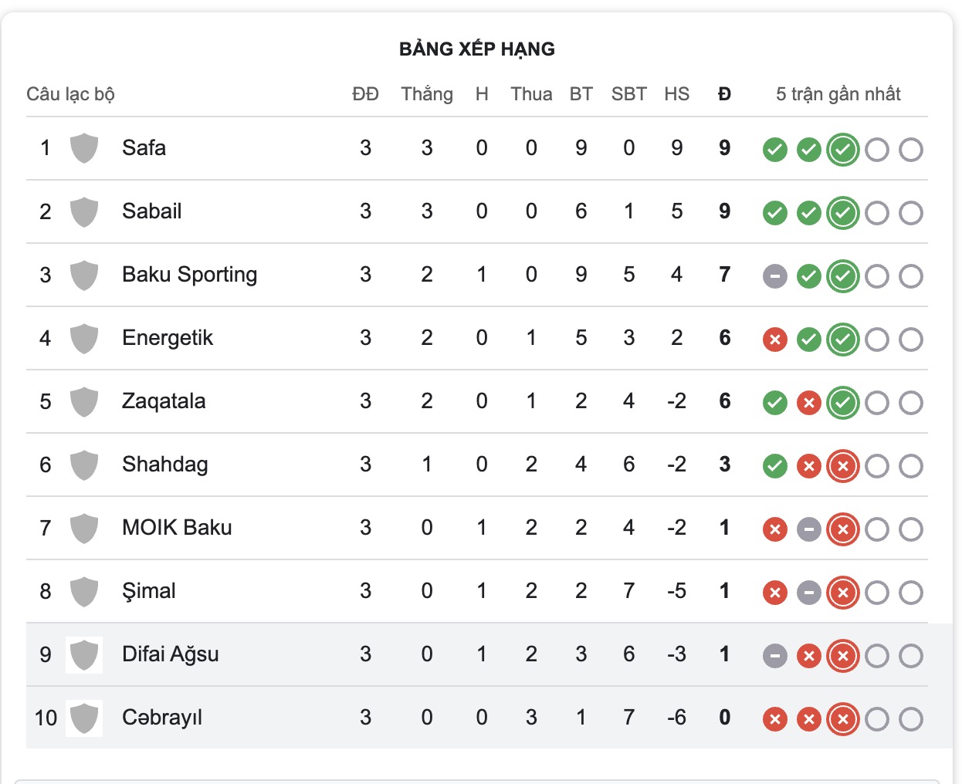Click Baku Sporting's gray draw result icon
The height and width of the screenshot is (784, 962).
(774, 275)
